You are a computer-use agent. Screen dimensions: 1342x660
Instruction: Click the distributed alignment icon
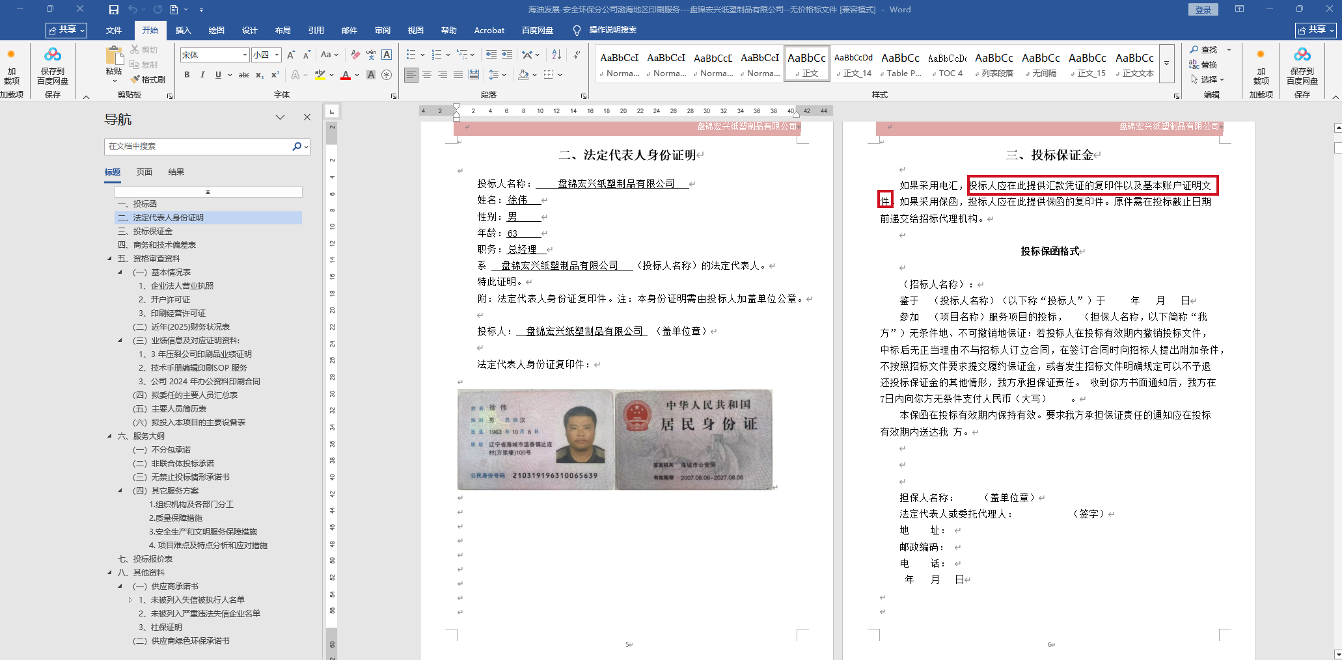(474, 75)
